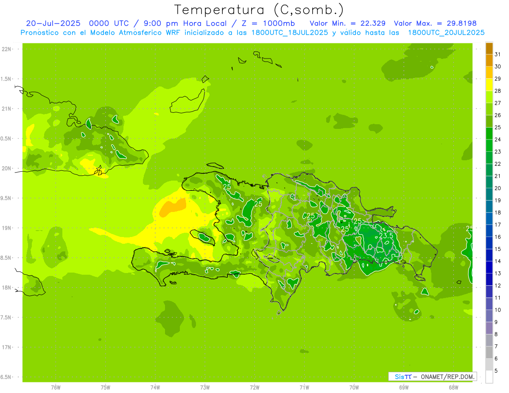Click the '22N' latitude axis label
Viewport: 509px width, 393px height.
6,49
